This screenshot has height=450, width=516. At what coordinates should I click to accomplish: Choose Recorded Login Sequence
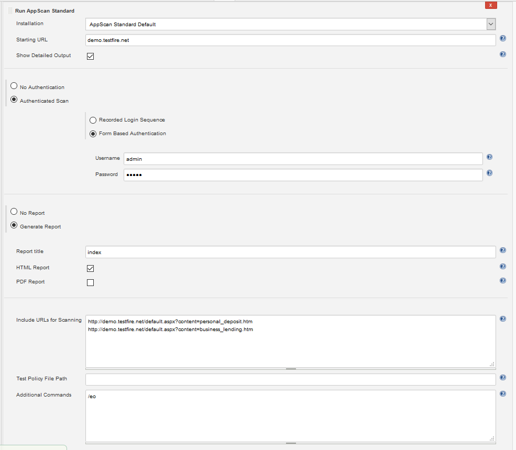(93, 120)
